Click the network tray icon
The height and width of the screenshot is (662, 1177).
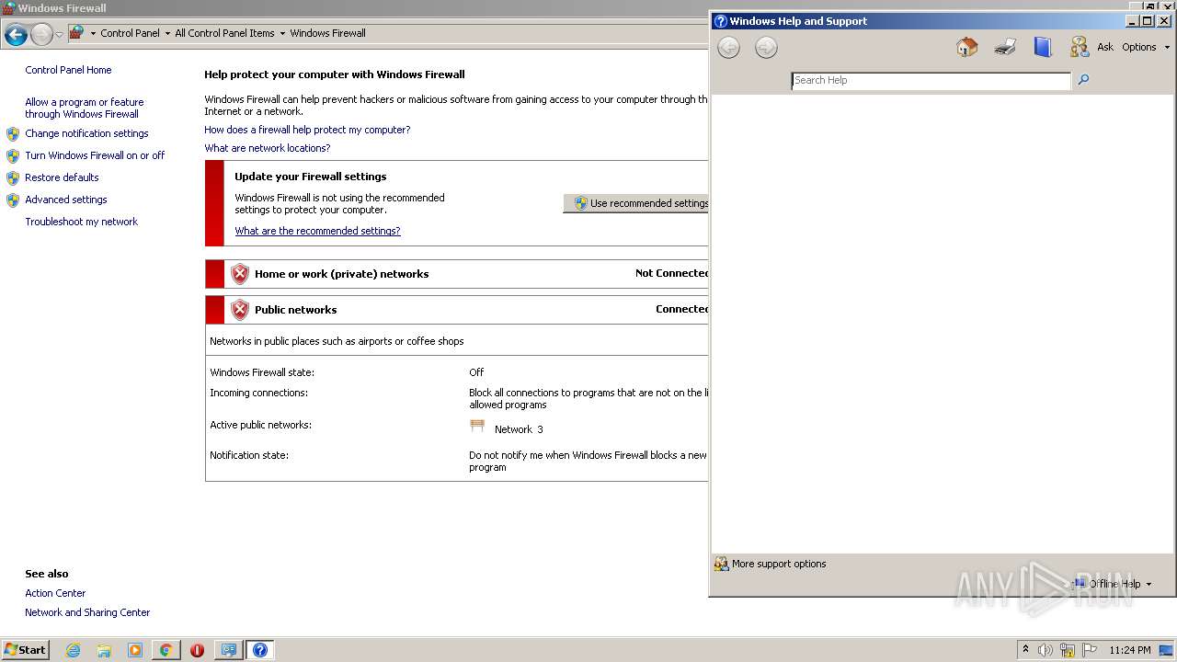click(1068, 650)
